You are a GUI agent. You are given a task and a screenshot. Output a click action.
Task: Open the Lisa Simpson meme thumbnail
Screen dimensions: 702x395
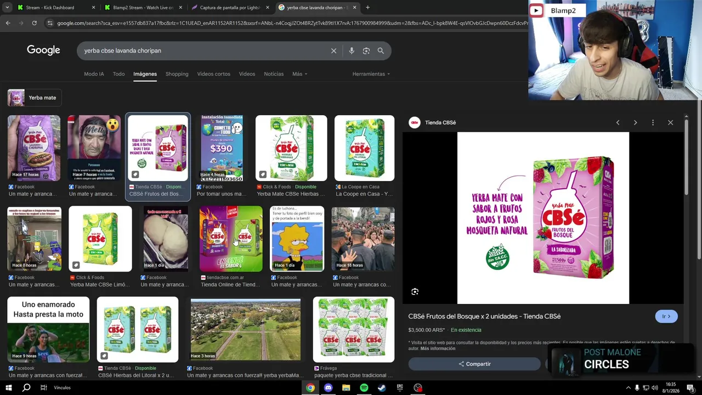click(x=297, y=239)
